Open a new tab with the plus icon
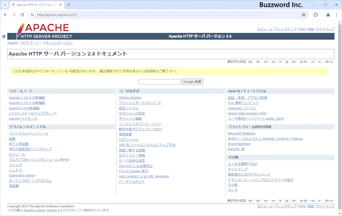Screen dimensions: 342x216 click(69, 5)
